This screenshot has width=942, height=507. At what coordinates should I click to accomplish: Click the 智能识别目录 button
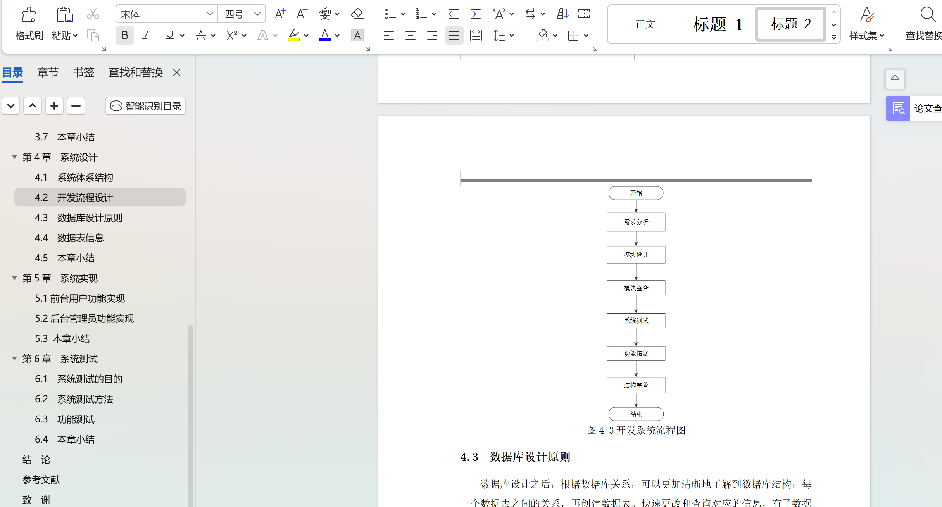[146, 106]
